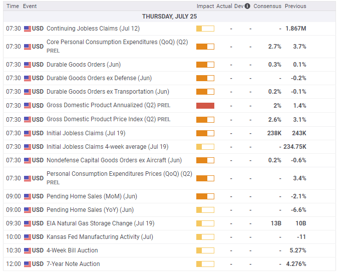Click the 10:30 time for 4-Week Bill Auction
Screen dimensions: 341x272
(14, 250)
